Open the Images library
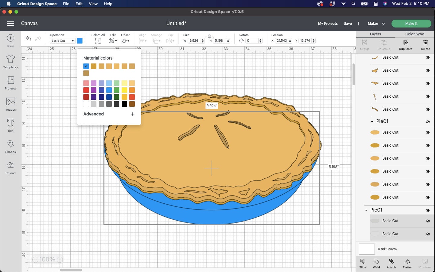The image size is (435, 272). point(10,104)
